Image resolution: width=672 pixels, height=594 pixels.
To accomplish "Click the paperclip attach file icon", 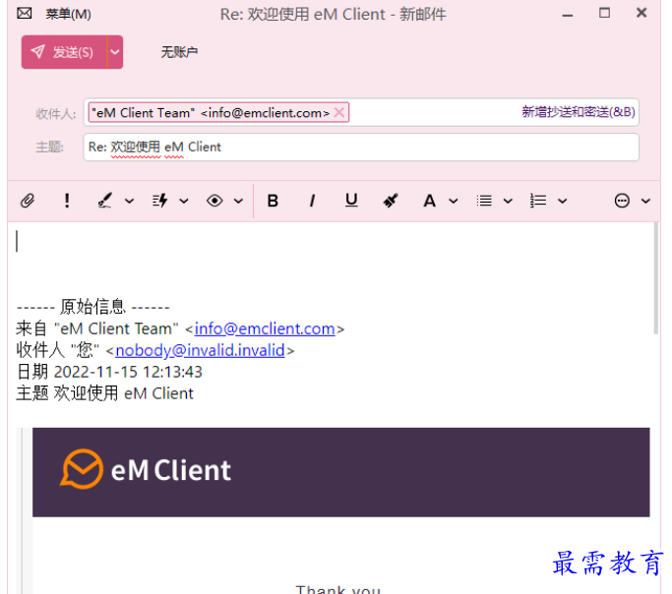I will tap(28, 201).
